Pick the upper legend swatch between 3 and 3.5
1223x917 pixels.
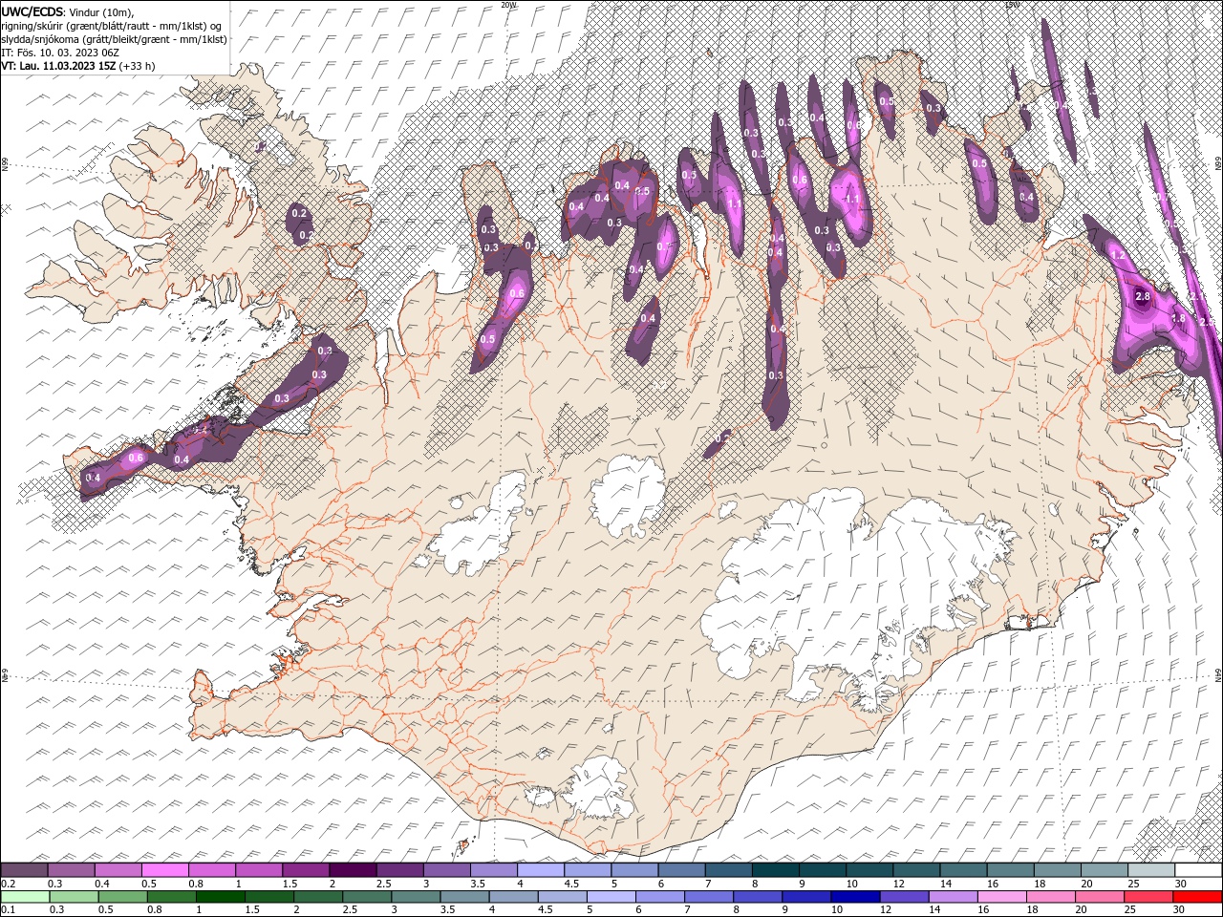click(x=446, y=870)
